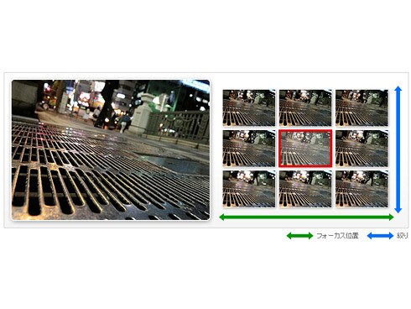The image size is (411, 309).
Task: Choose the top-left thumbnail in the grid
Action: point(249,107)
